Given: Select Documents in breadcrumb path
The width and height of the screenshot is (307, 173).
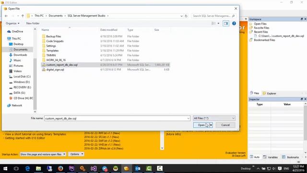Looking at the screenshot, I should (56, 16).
